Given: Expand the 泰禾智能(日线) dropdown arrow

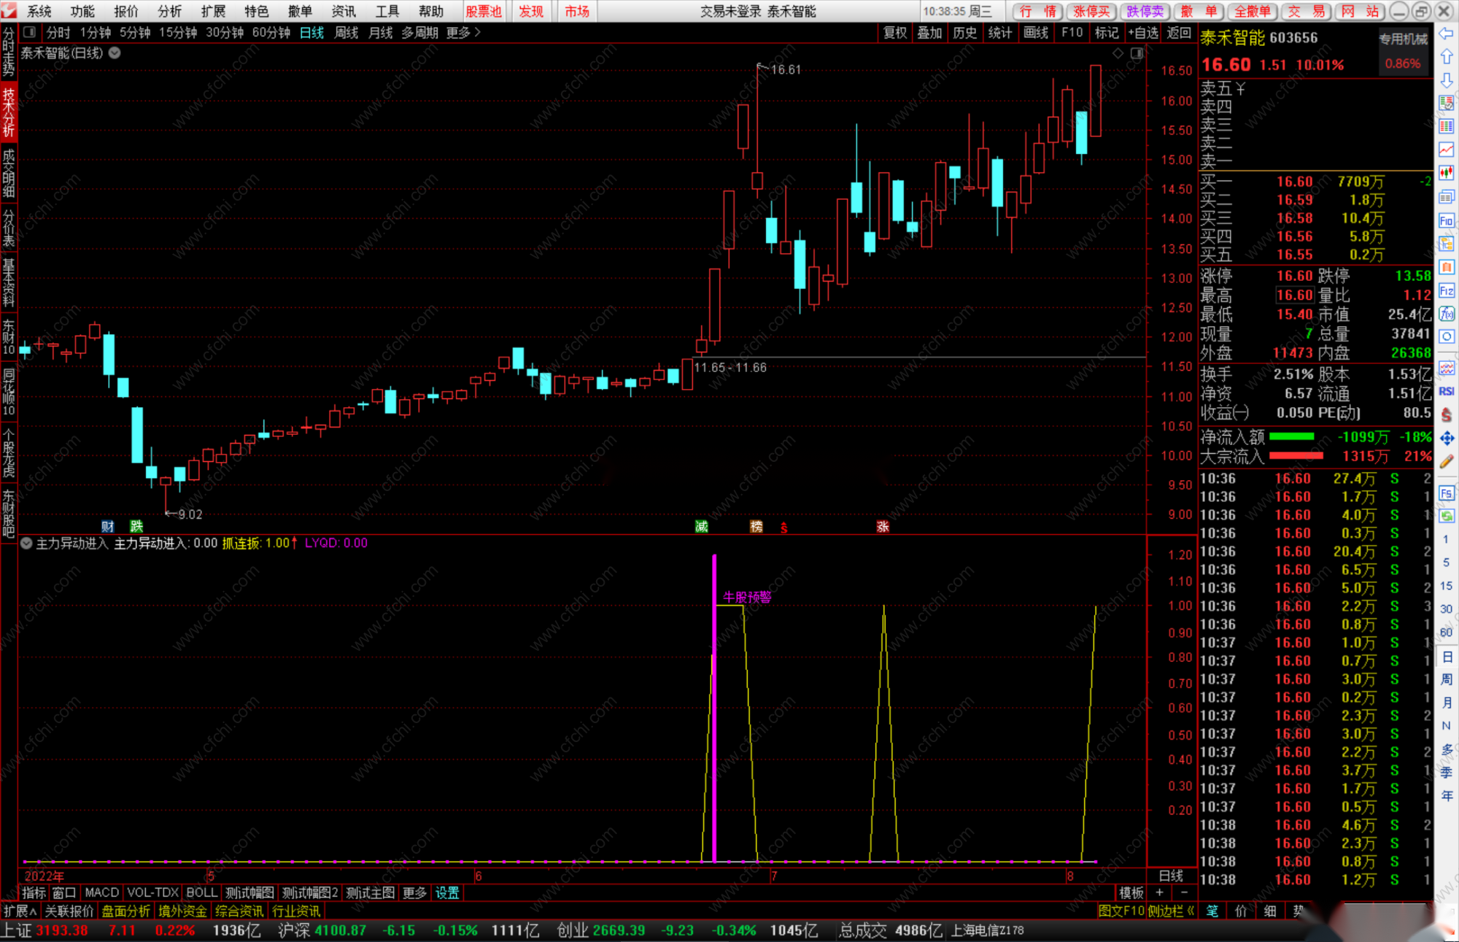Looking at the screenshot, I should click(x=115, y=53).
